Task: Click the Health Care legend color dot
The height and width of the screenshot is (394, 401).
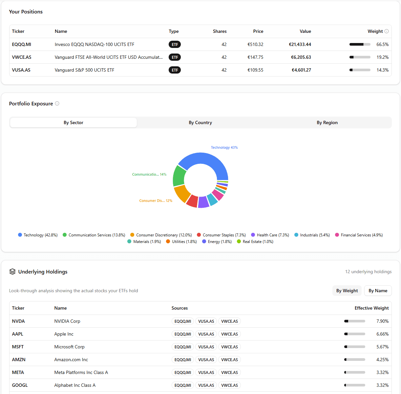Action: (x=253, y=235)
